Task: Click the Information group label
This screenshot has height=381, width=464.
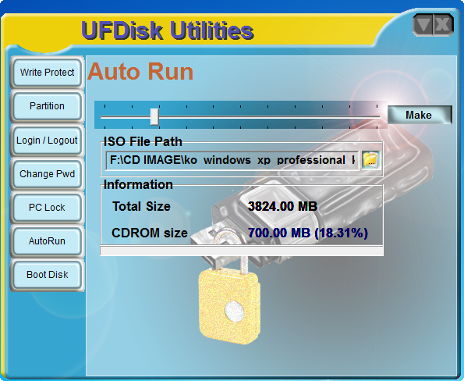Action: 138,184
